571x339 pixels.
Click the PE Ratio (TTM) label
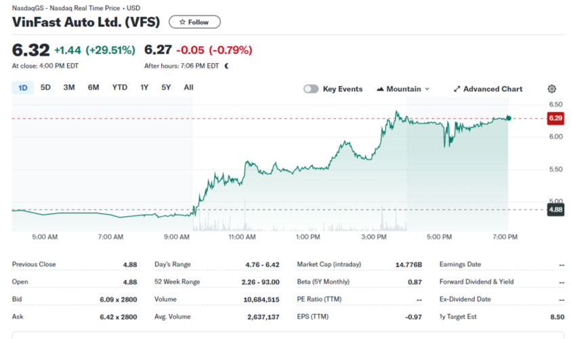(x=319, y=299)
